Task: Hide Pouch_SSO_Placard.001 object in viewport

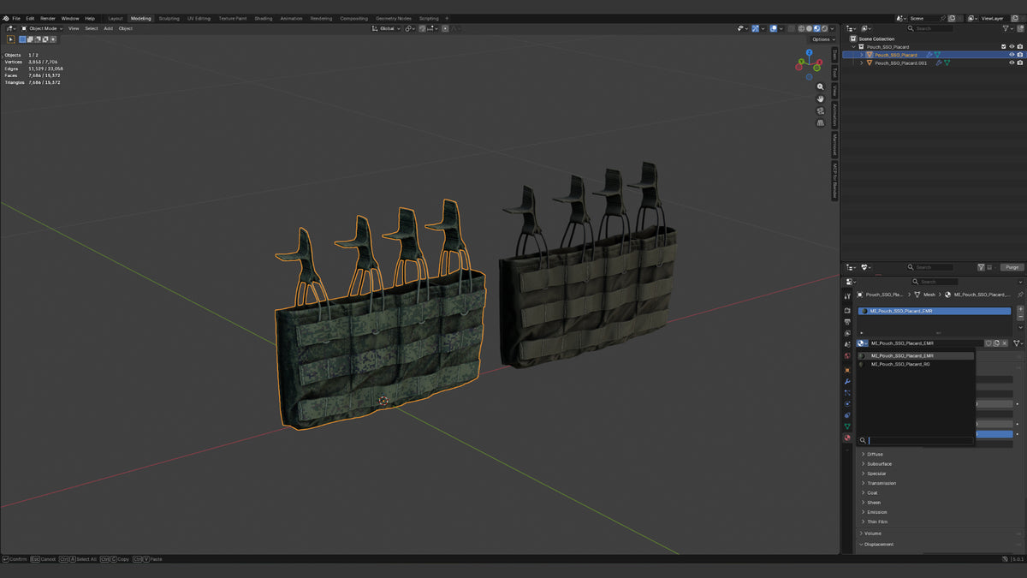Action: (x=1012, y=63)
